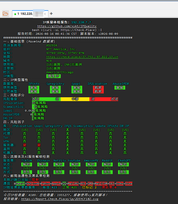Image resolution: width=178 pixels, height=204 pixels.
Task: Click IP2Location's red 机房 公司类型 badge
Action: tap(98, 91)
